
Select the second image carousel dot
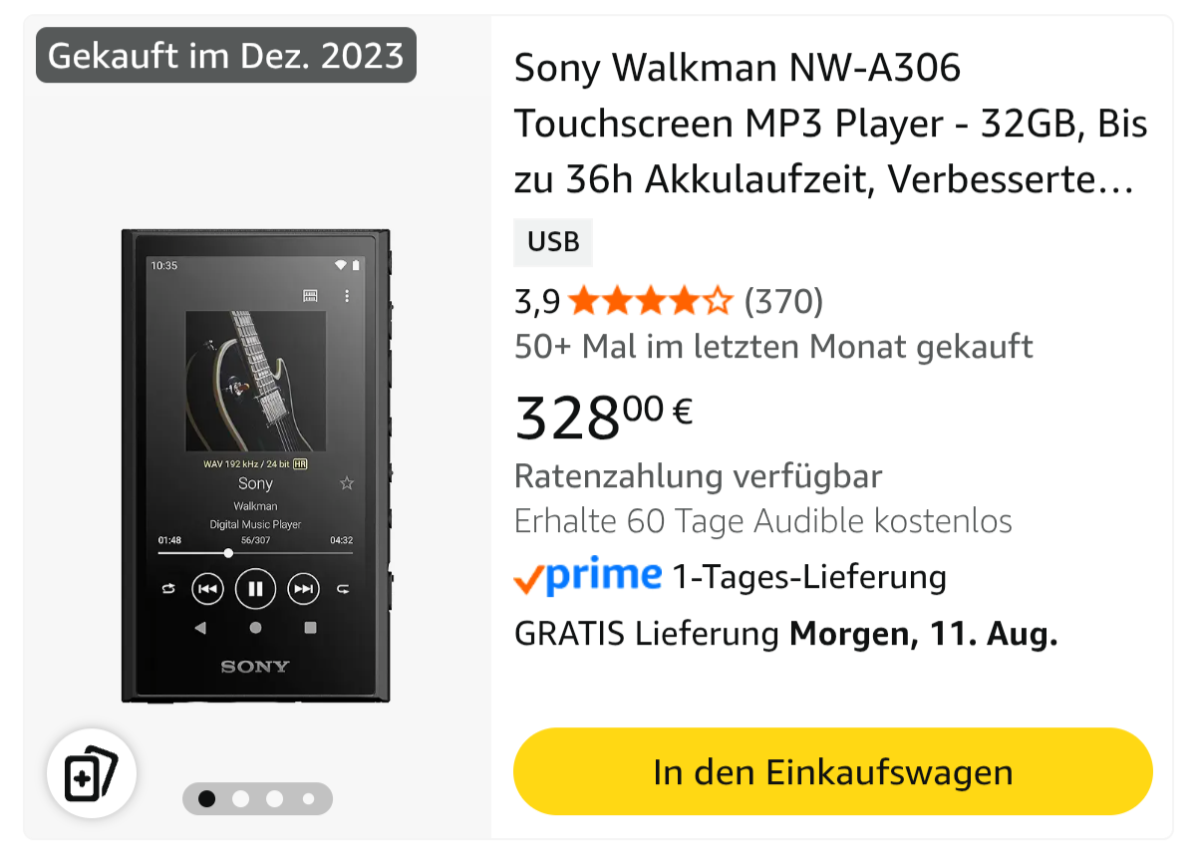pos(241,798)
